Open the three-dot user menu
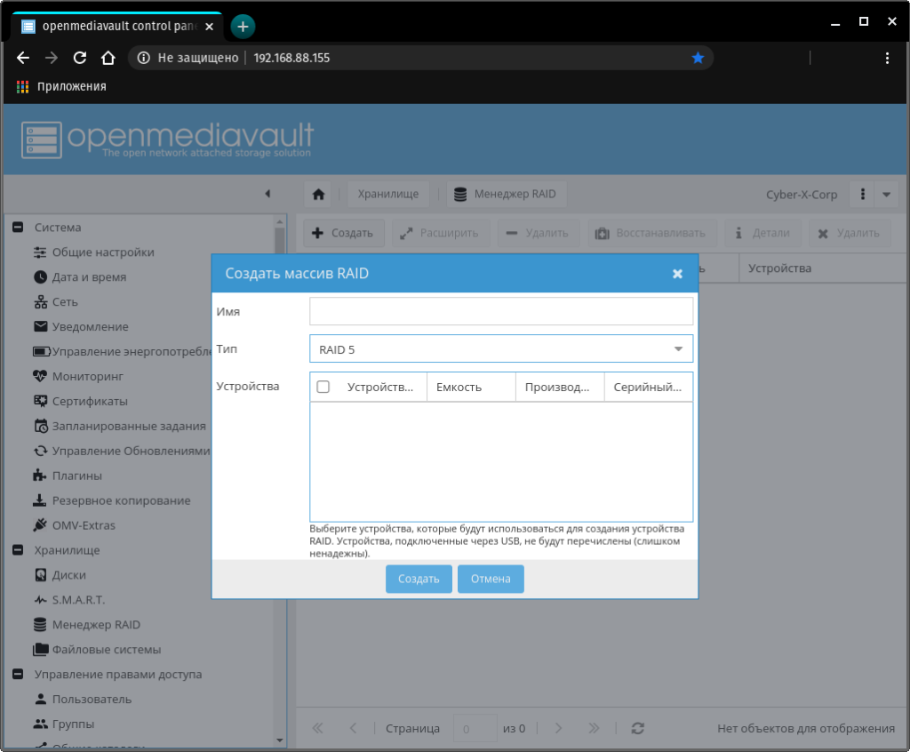The image size is (910, 752). pyautogui.click(x=862, y=195)
